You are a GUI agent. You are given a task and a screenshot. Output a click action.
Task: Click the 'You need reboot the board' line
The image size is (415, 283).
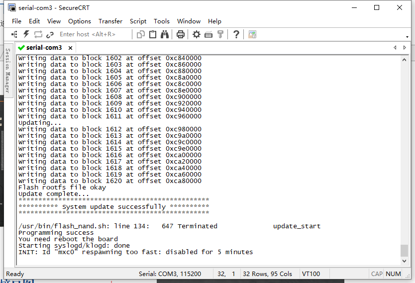(68, 239)
